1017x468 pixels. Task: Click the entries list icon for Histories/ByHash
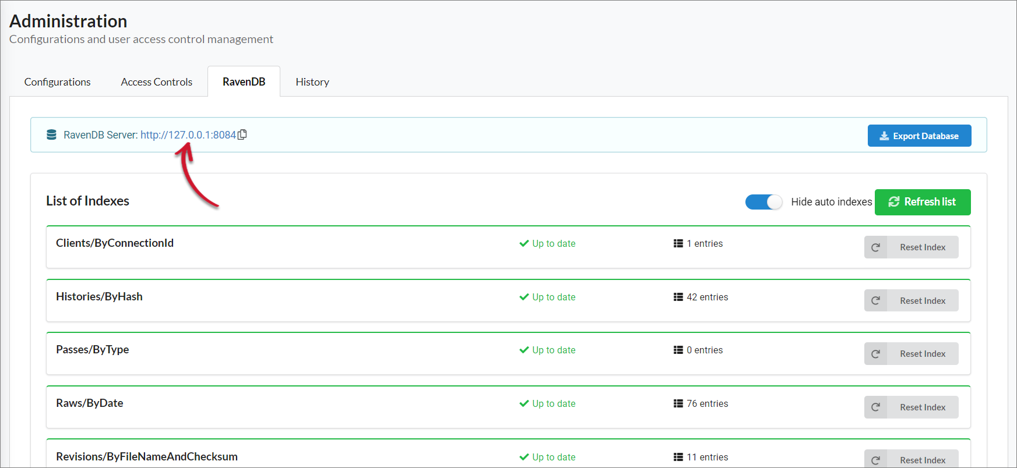coord(678,297)
